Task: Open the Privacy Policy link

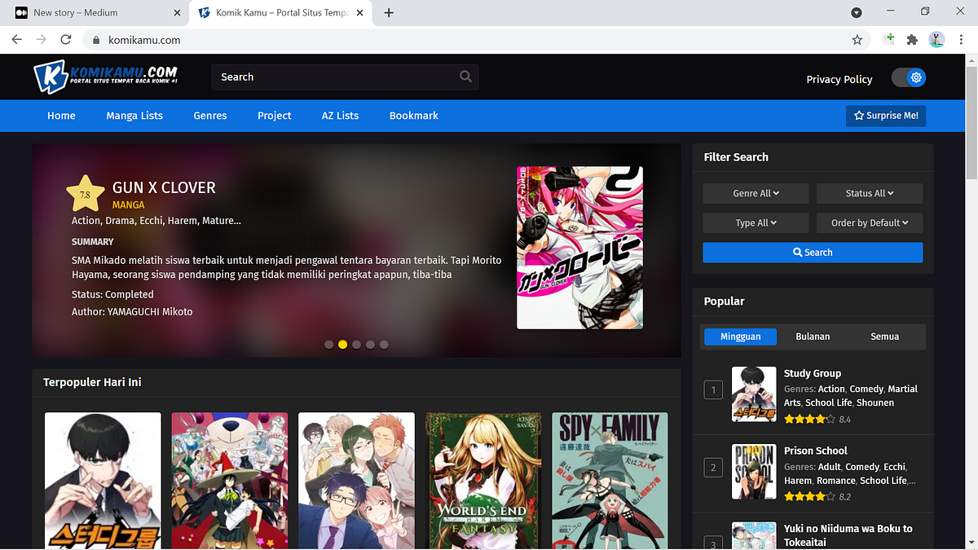Action: (839, 79)
